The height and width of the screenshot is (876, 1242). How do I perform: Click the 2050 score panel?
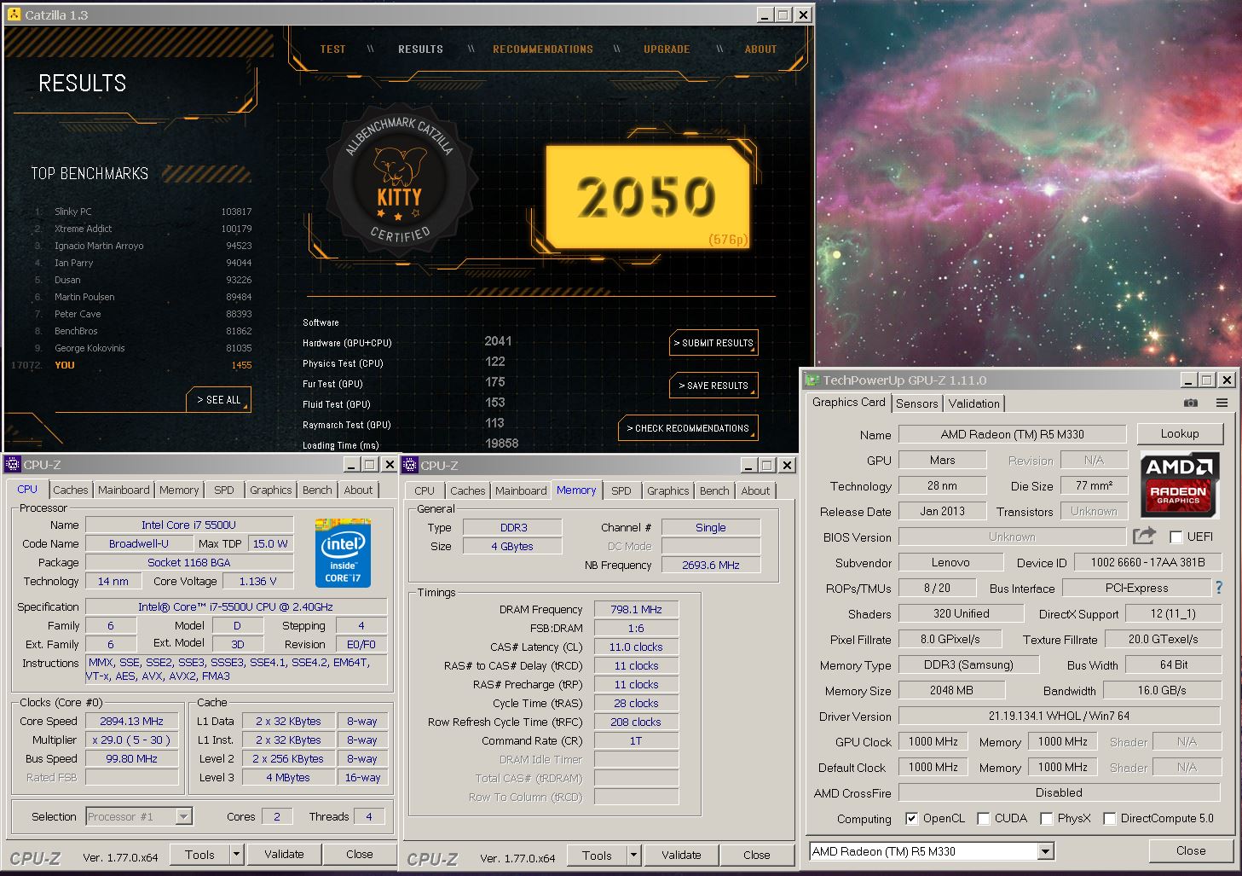tap(647, 197)
